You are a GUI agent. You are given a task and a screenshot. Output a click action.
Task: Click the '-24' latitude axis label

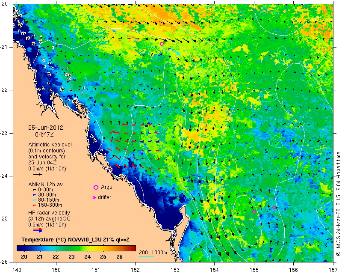click(4, 176)
